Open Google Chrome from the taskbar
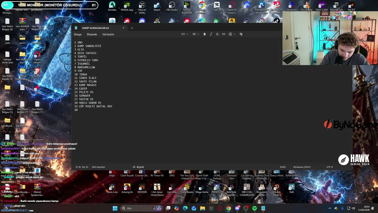The height and width of the screenshot is (213, 378). (229, 208)
